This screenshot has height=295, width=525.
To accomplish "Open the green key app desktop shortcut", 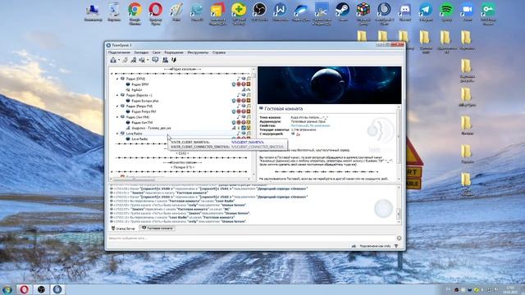I will point(488,13).
